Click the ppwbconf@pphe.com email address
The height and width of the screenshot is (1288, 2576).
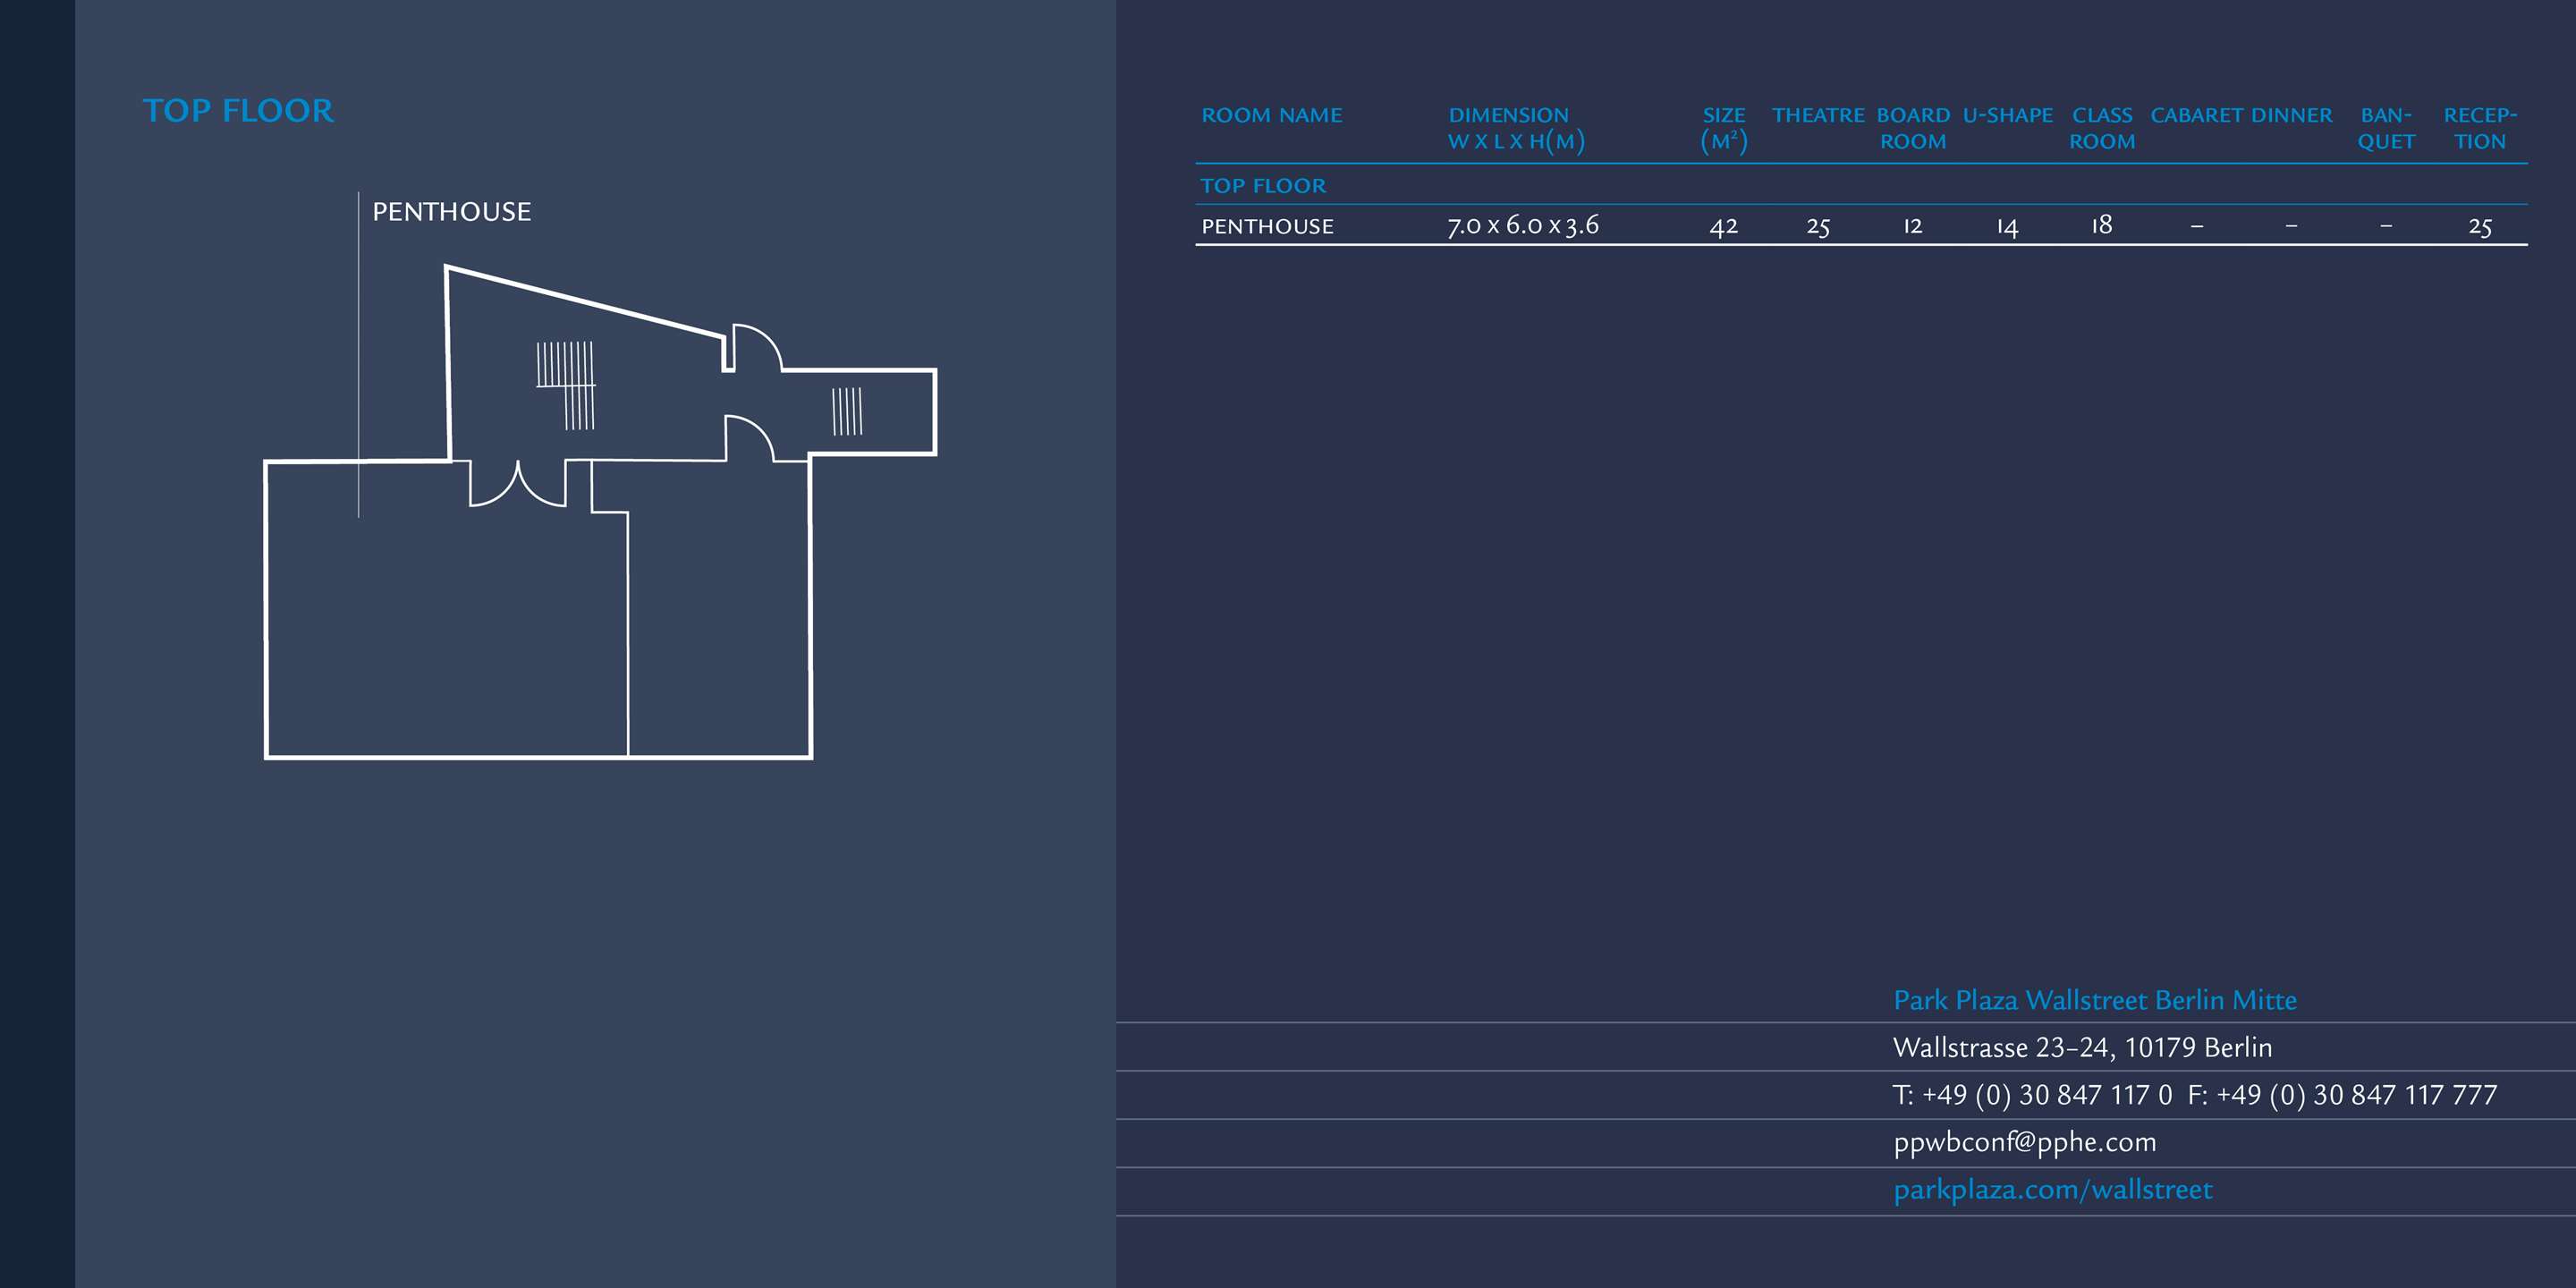[2025, 1142]
